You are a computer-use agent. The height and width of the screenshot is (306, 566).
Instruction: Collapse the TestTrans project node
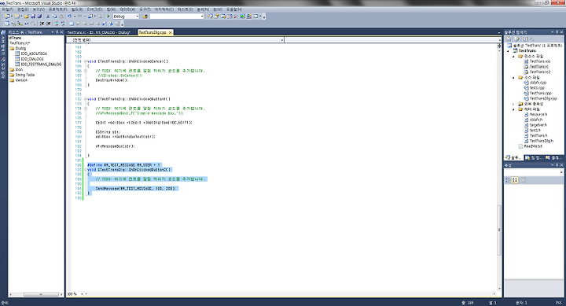click(509, 51)
